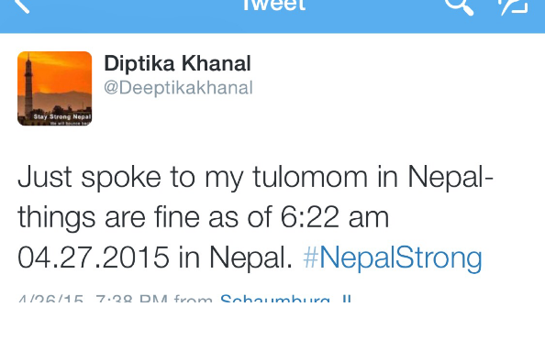Click the word Nepal- ending line one
The height and width of the screenshot is (362, 545).
coord(450,178)
